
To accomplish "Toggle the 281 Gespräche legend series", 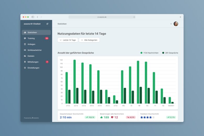I will click(x=170, y=53).
